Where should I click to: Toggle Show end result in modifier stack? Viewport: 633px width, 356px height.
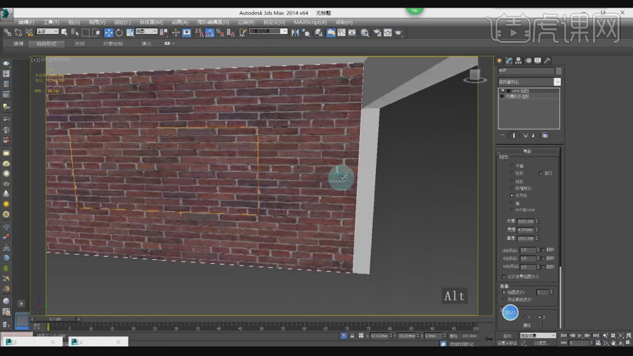[x=513, y=135]
